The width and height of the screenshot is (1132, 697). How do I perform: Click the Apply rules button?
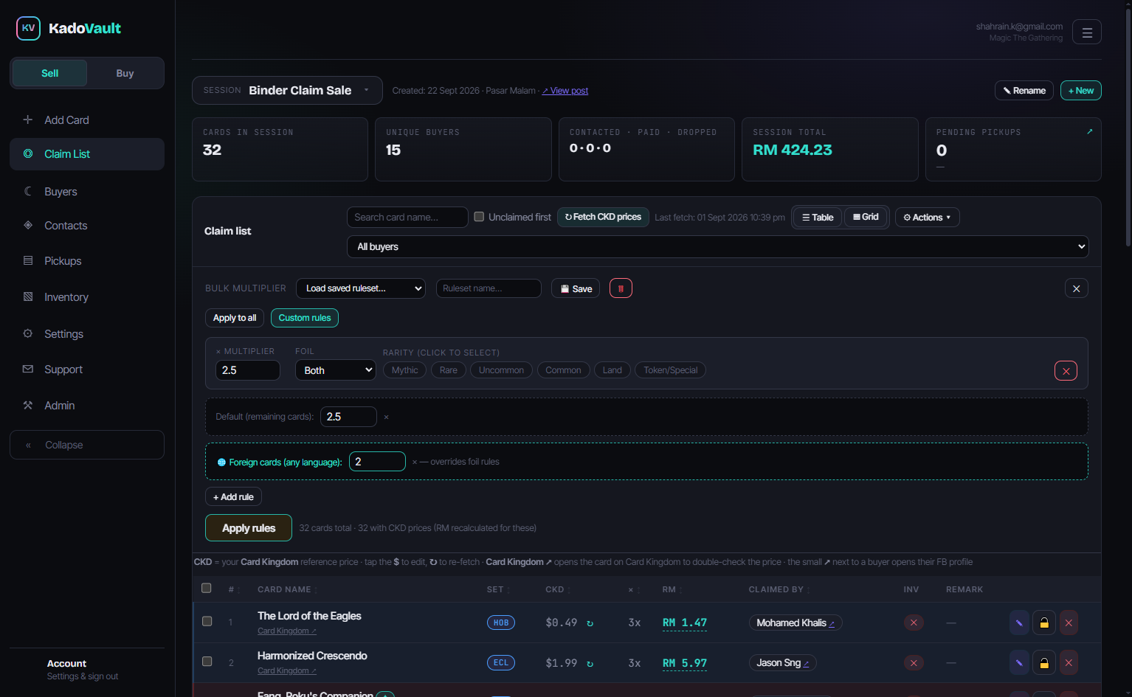(249, 528)
